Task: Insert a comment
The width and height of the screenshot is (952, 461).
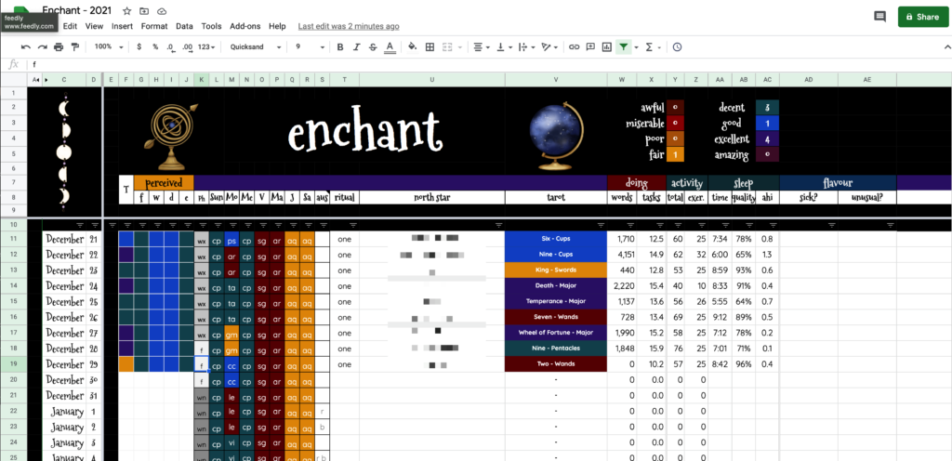Action: [x=590, y=46]
